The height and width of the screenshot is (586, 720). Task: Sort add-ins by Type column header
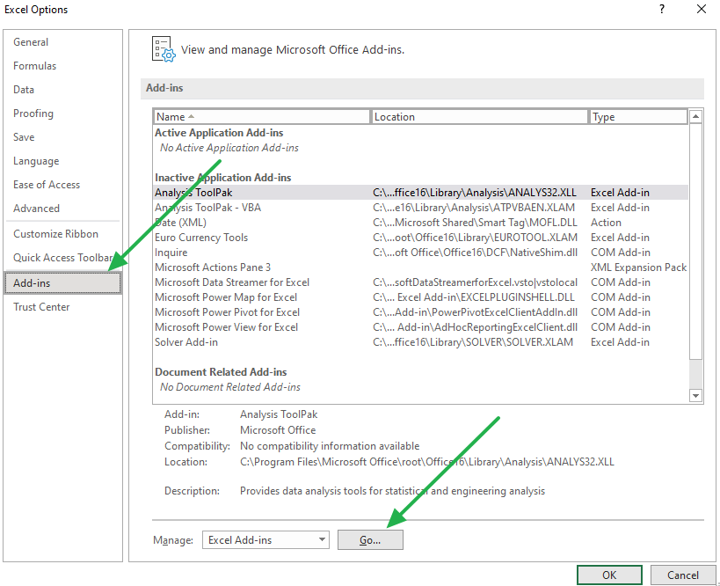tap(638, 117)
